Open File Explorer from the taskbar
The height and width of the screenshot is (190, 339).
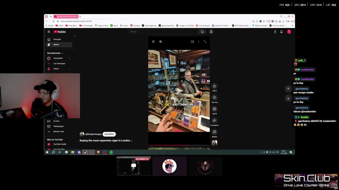73,152
